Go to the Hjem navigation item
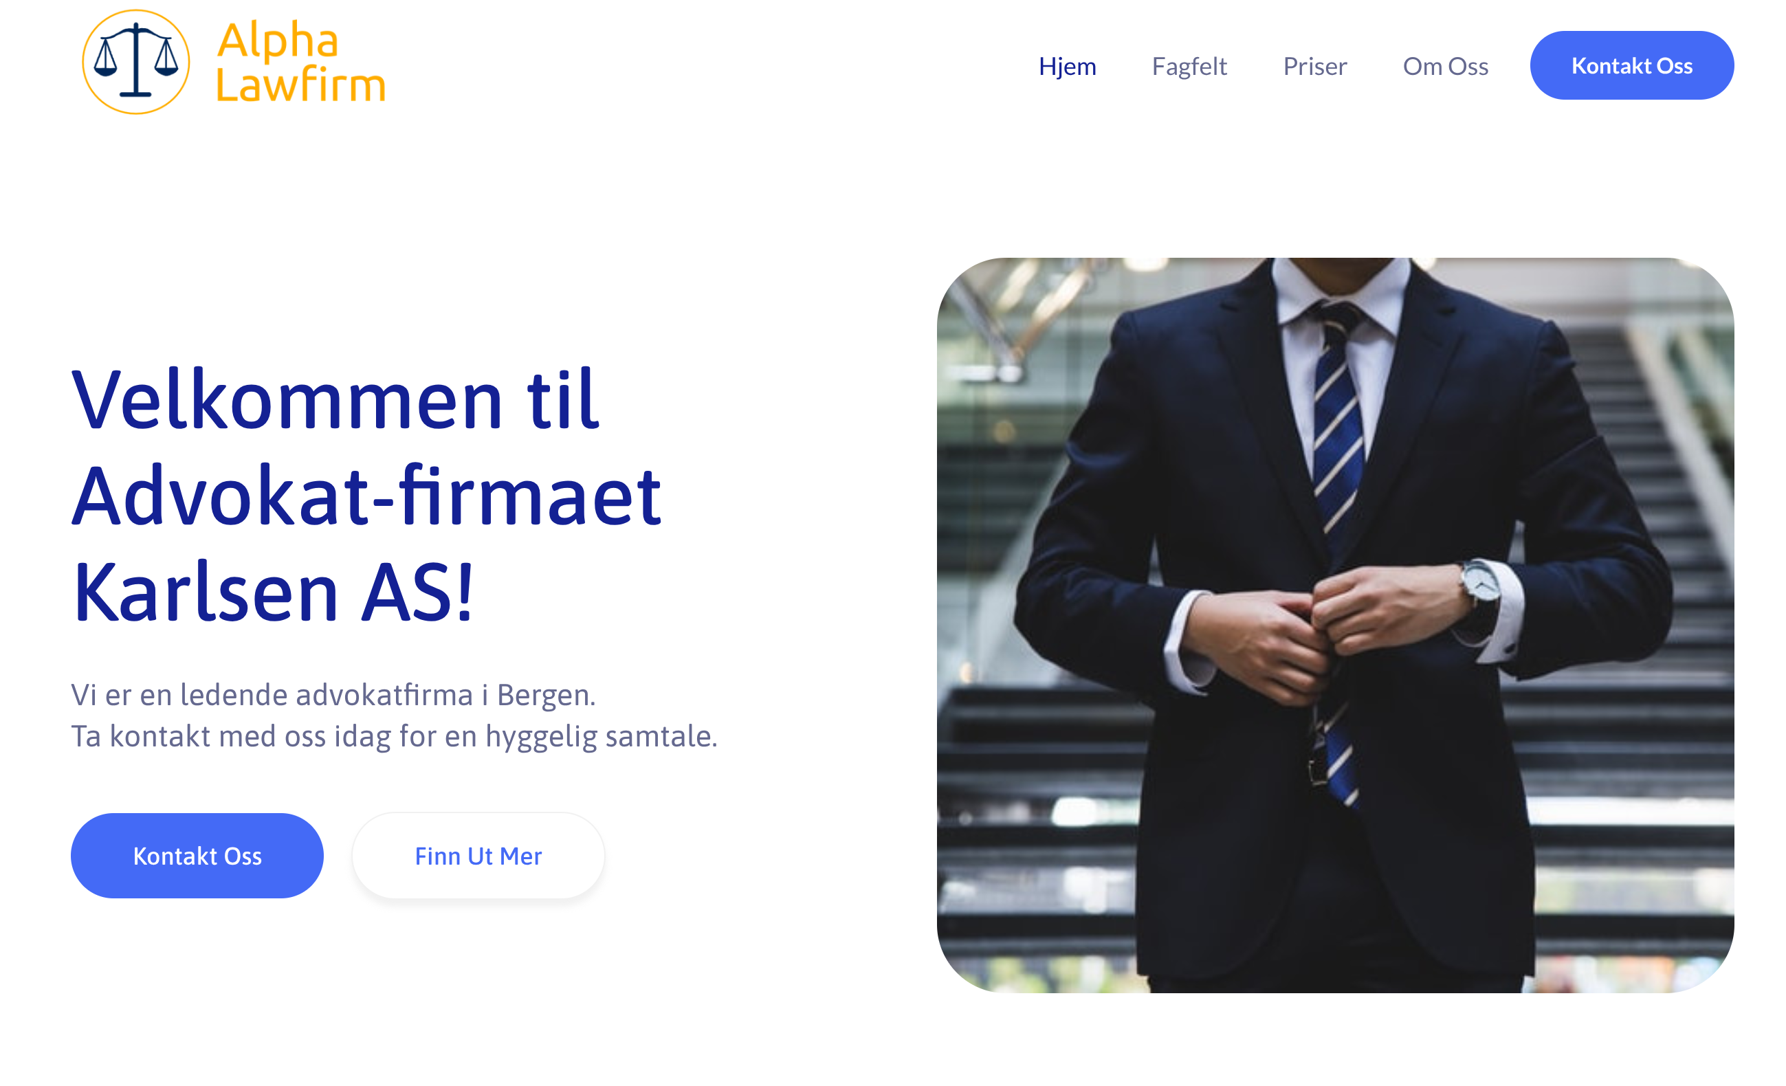This screenshot has width=1786, height=1086. point(1067,66)
